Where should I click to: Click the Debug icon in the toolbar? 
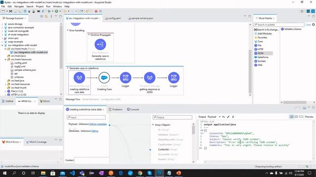49,11
